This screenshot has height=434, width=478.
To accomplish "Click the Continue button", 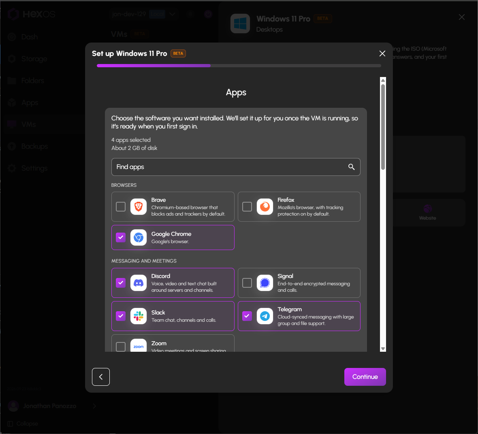I will 365,377.
